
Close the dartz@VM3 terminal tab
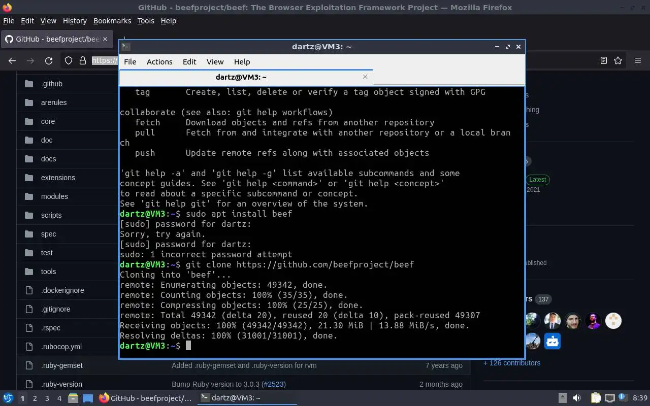(365, 77)
